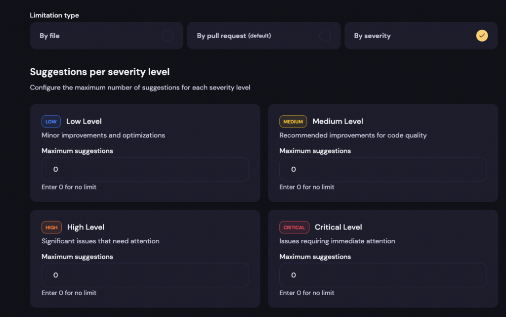Image resolution: width=506 pixels, height=317 pixels.
Task: Click Enter 0 for no limit under Critical Level
Action: (x=307, y=293)
